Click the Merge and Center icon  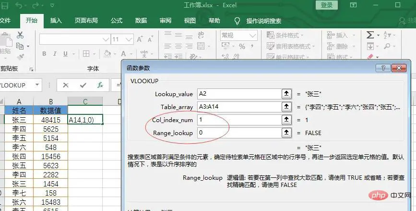201,46
